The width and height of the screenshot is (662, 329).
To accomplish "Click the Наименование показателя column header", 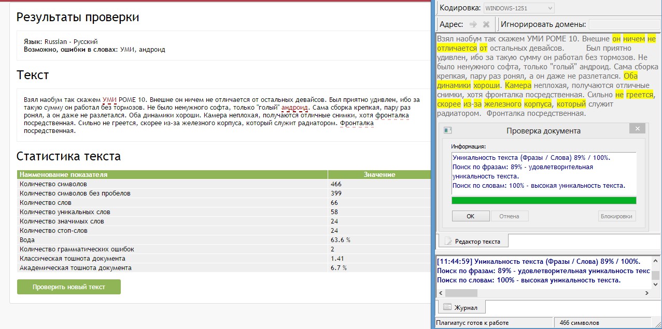I will pyautogui.click(x=172, y=174).
